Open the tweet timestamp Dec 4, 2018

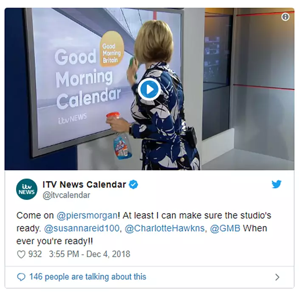(x=90, y=254)
